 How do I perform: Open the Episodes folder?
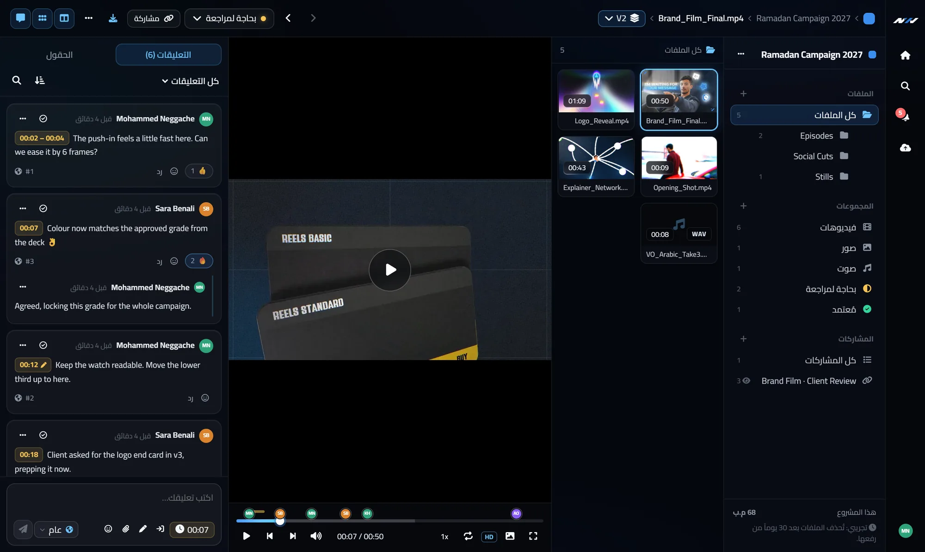tap(805, 135)
